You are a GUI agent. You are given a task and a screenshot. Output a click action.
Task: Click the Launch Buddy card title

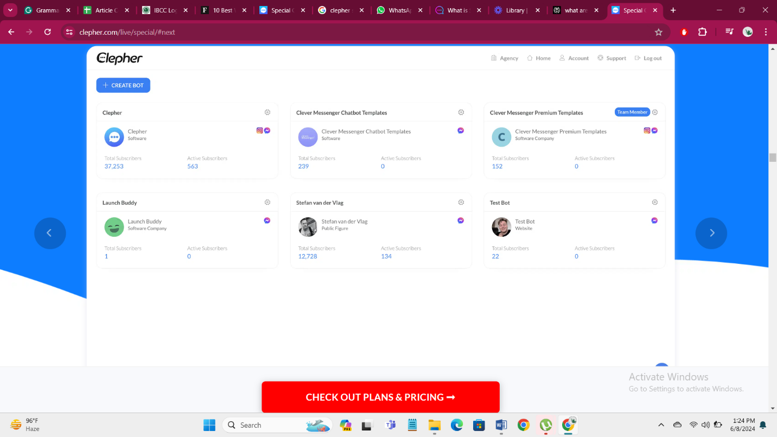pyautogui.click(x=120, y=202)
